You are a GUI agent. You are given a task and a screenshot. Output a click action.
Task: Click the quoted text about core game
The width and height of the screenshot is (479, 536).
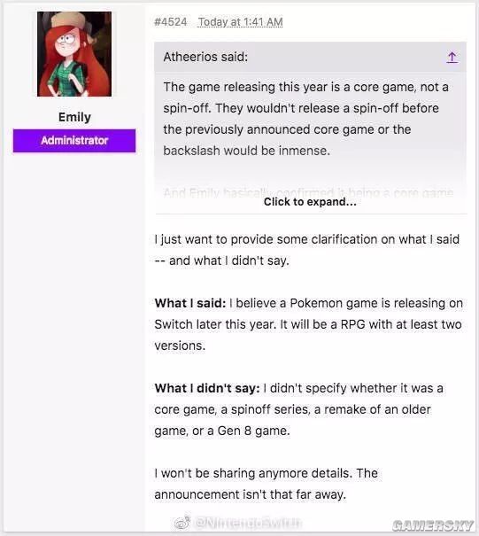[x=305, y=119]
